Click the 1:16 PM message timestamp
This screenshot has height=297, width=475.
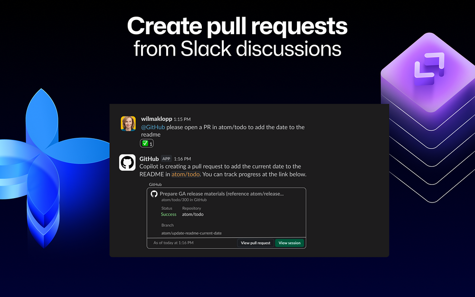(x=182, y=159)
